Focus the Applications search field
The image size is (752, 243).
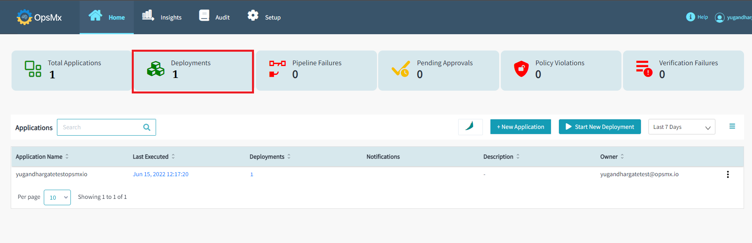[x=100, y=127]
